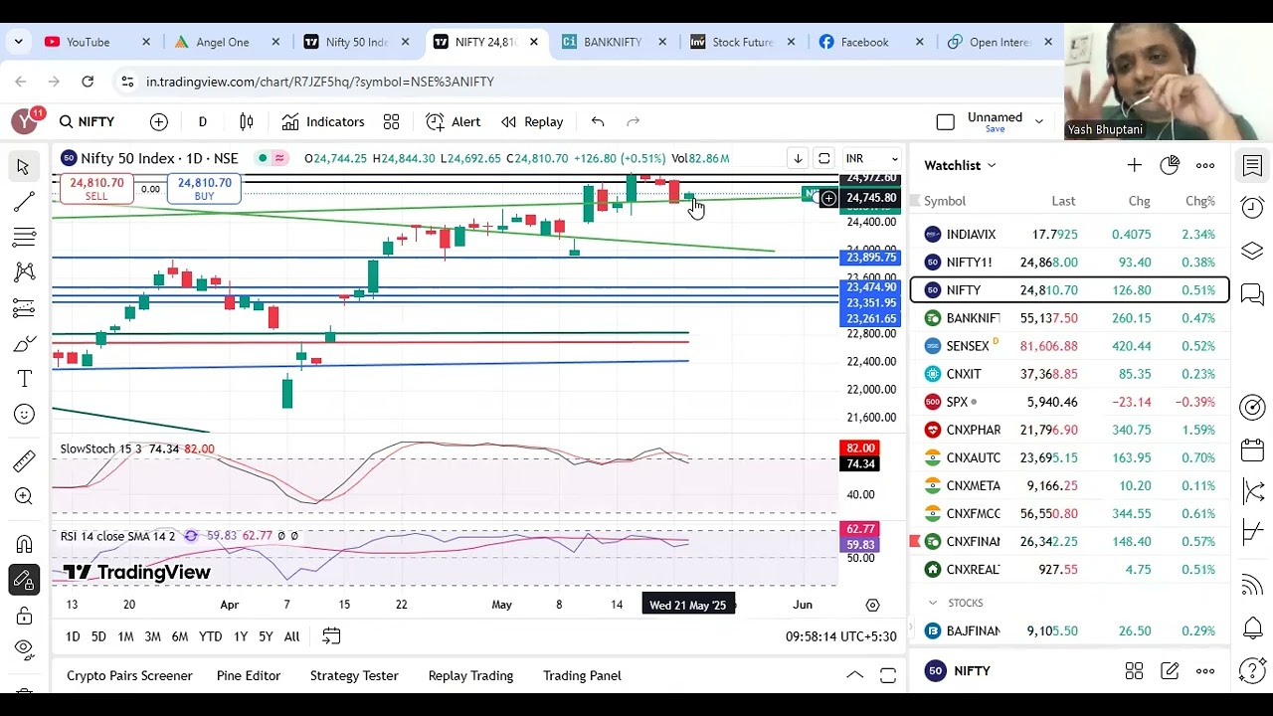Select SENSEX row in watchlist
The image size is (1273, 716).
point(1070,346)
